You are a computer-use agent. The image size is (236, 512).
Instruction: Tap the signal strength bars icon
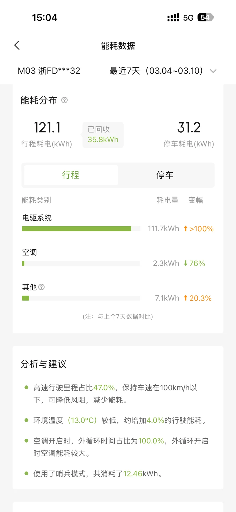(173, 18)
